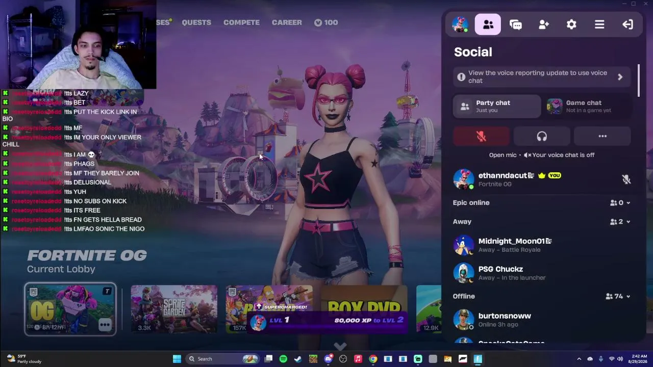Open Task View on the taskbar
The image size is (653, 367).
pos(269,359)
